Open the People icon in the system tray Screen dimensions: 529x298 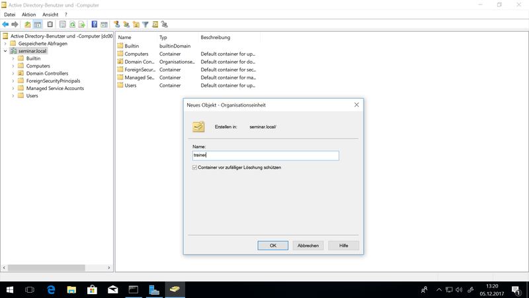[425, 289]
